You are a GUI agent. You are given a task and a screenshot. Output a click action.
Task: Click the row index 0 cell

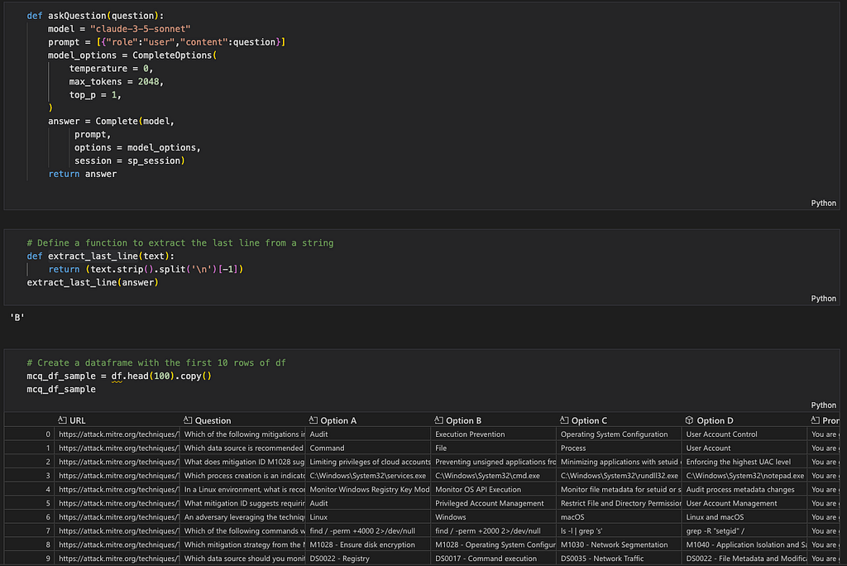pos(29,434)
